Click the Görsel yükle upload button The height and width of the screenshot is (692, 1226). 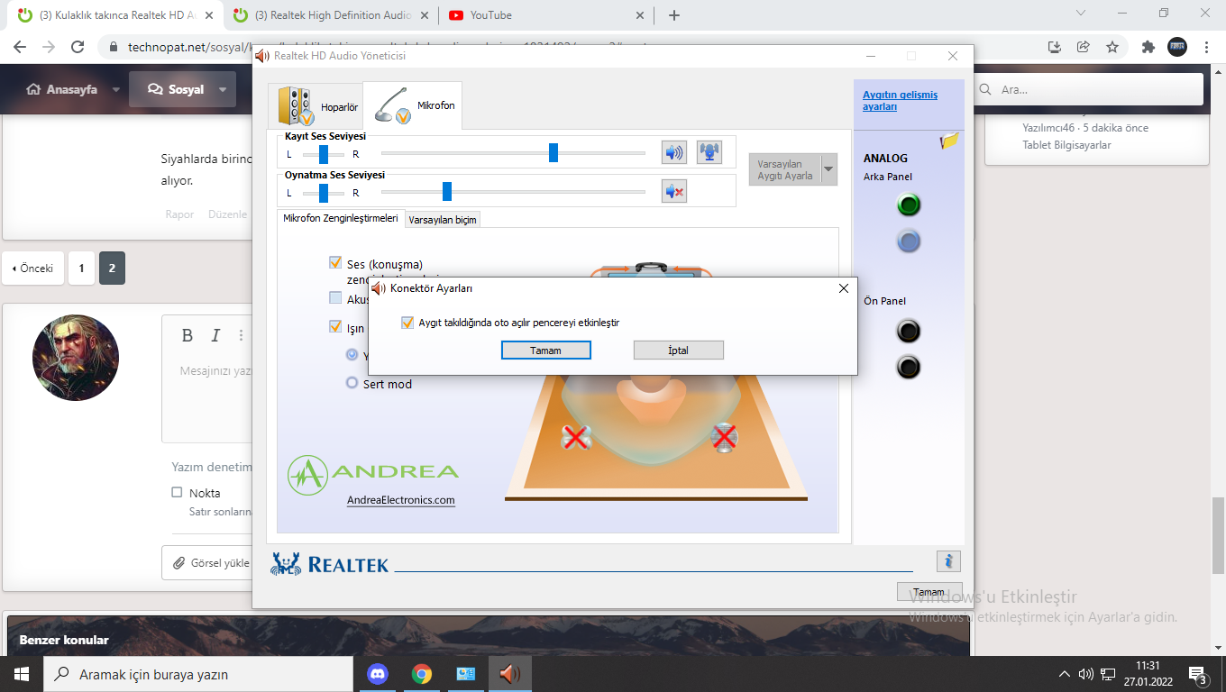pos(211,563)
